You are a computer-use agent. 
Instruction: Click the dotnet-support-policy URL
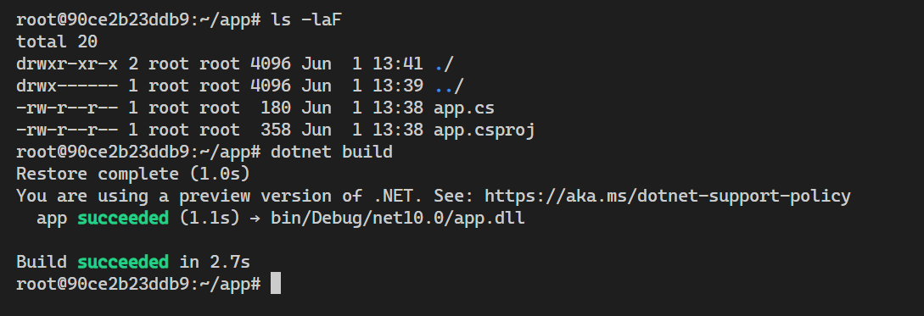pos(668,197)
